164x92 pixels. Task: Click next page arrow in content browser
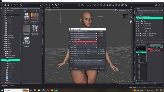click(27, 11)
